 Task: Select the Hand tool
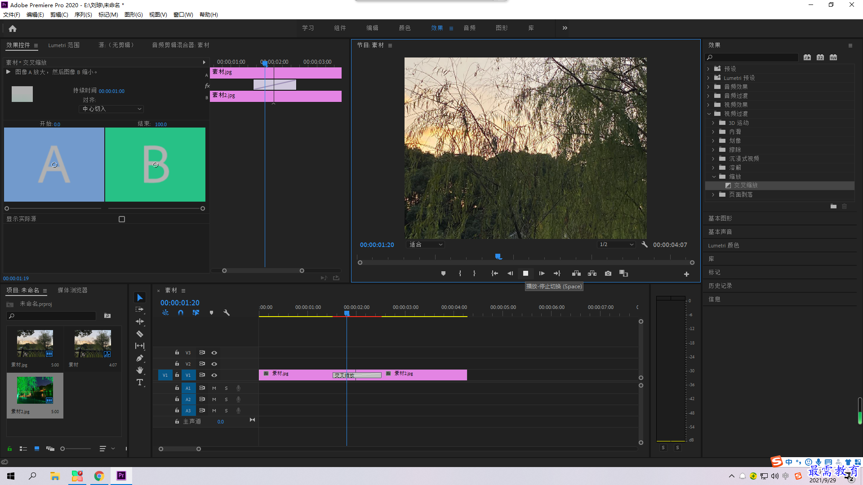140,370
